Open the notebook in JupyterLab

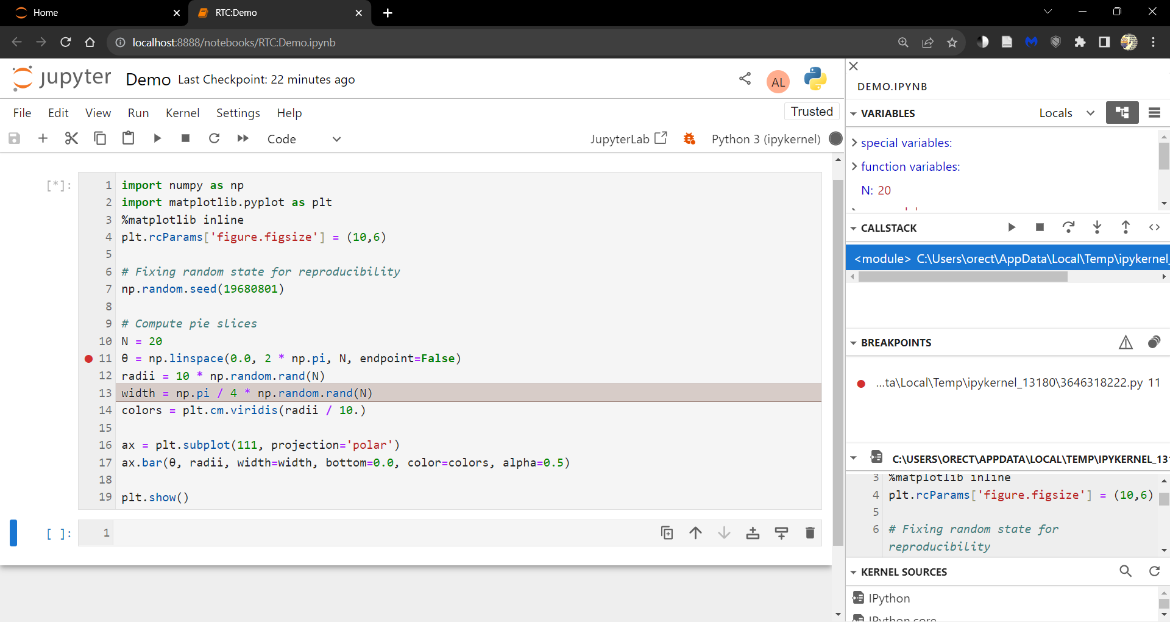pos(629,138)
